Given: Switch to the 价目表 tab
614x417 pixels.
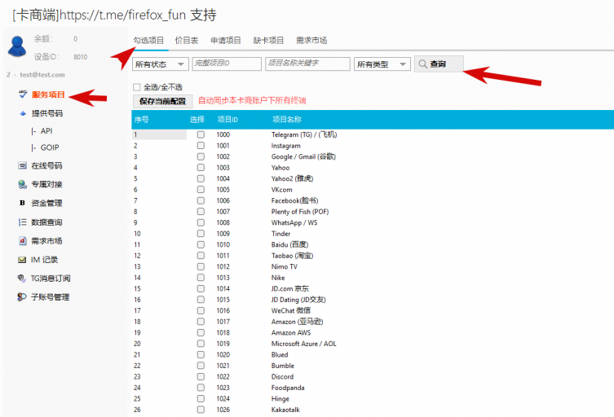Looking at the screenshot, I should click(187, 40).
